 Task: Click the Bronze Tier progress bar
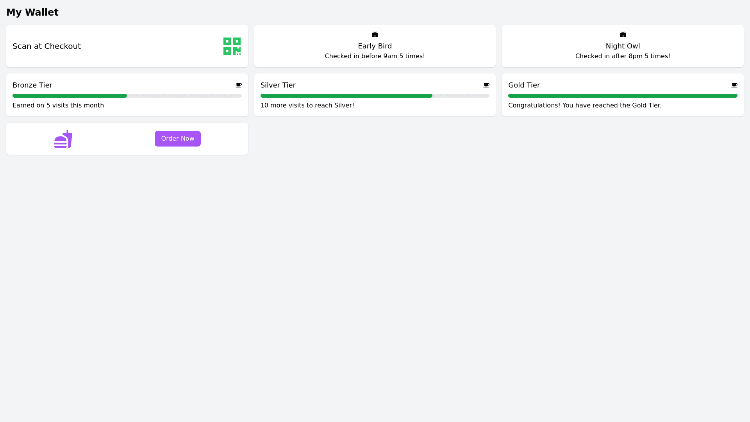click(127, 96)
